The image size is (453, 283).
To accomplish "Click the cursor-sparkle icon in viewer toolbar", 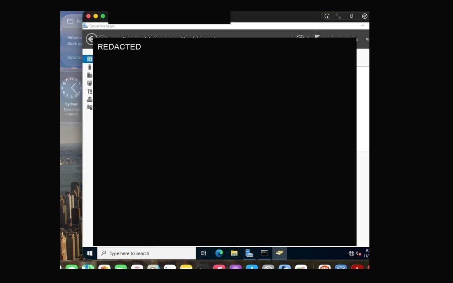I will click(x=327, y=16).
